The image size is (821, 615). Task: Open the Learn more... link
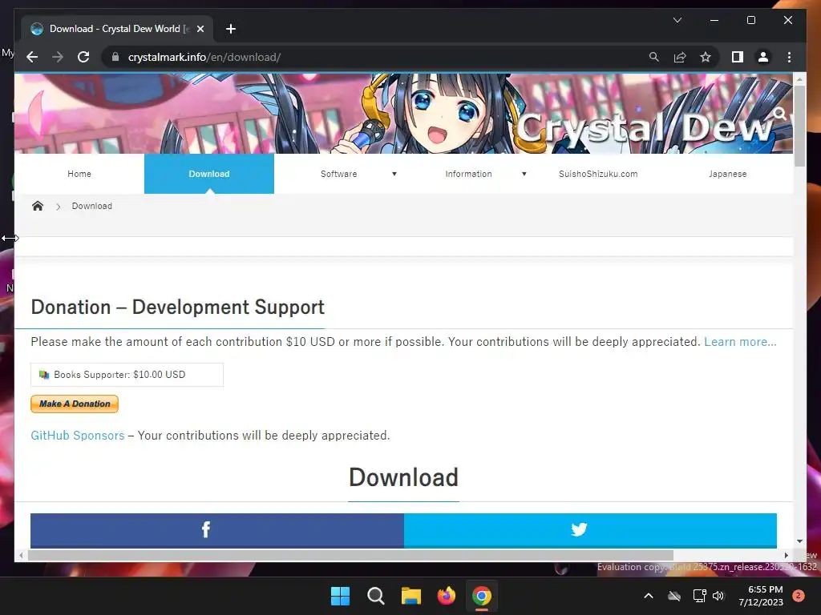click(x=740, y=341)
